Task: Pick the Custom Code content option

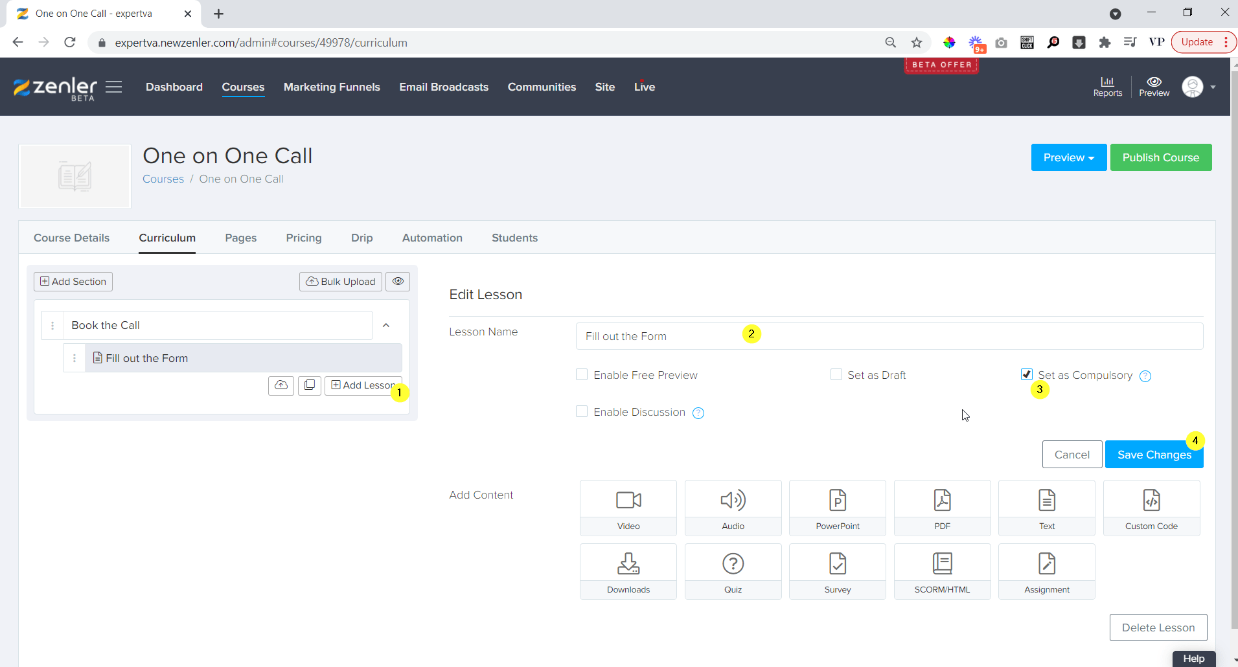Action: [x=1151, y=508]
